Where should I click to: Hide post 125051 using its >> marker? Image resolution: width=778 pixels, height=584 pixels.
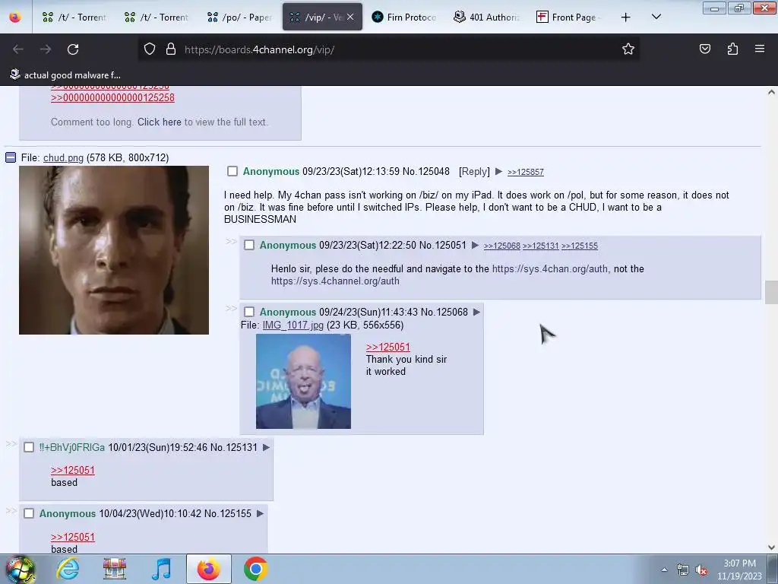coord(231,241)
